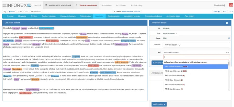Open the Corpora menu
234x107 pixels.
(37, 5)
